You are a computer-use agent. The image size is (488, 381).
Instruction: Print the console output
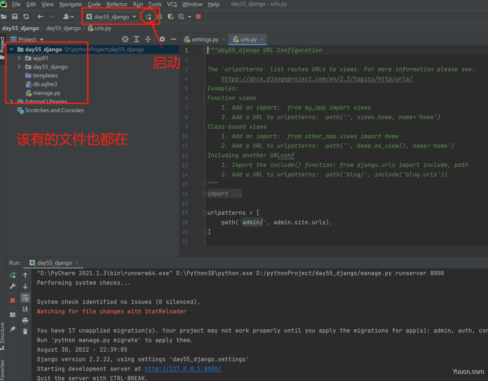pos(25,320)
